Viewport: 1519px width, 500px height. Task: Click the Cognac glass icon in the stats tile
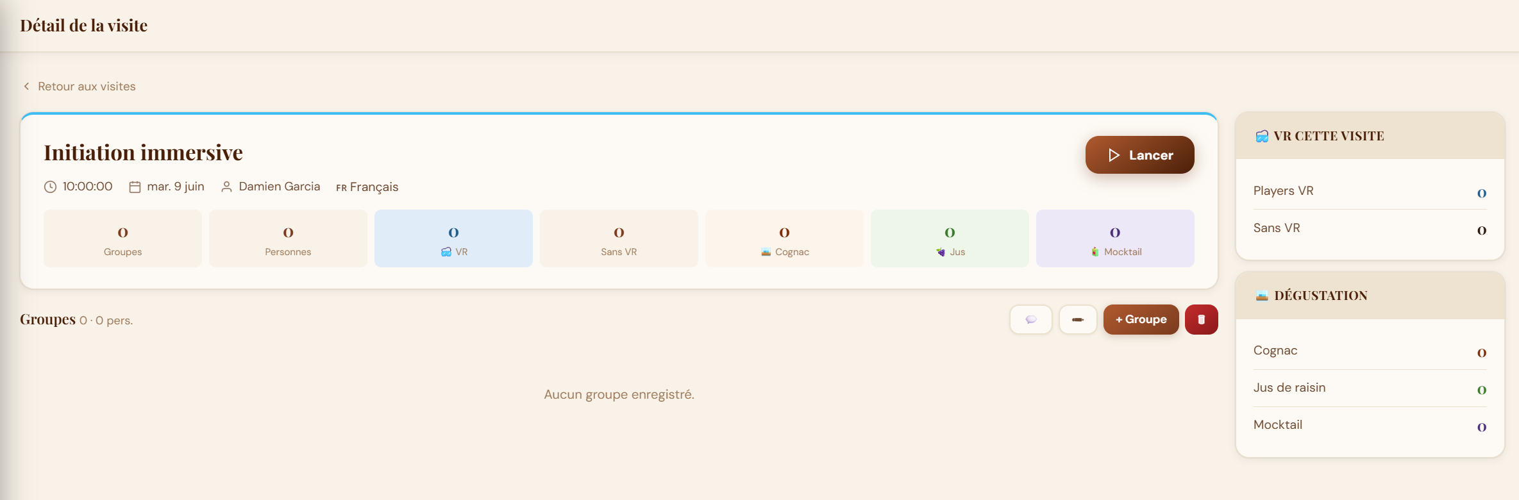tap(766, 252)
